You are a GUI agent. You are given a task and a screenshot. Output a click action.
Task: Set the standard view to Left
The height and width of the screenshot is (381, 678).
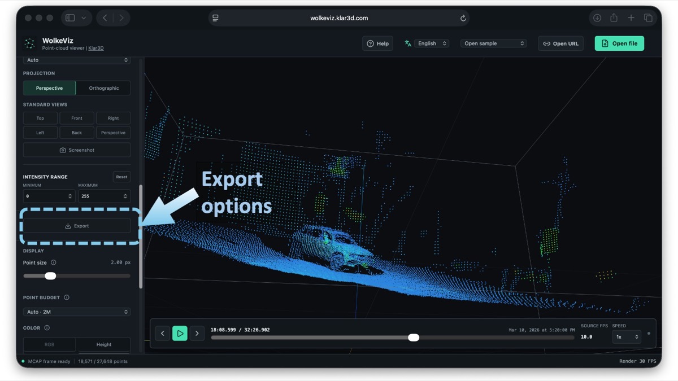click(40, 133)
